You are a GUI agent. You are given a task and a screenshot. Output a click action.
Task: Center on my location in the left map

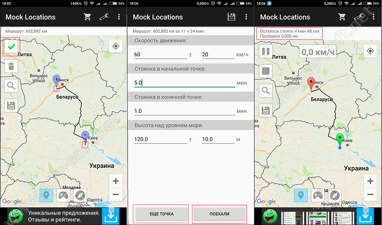(x=115, y=47)
